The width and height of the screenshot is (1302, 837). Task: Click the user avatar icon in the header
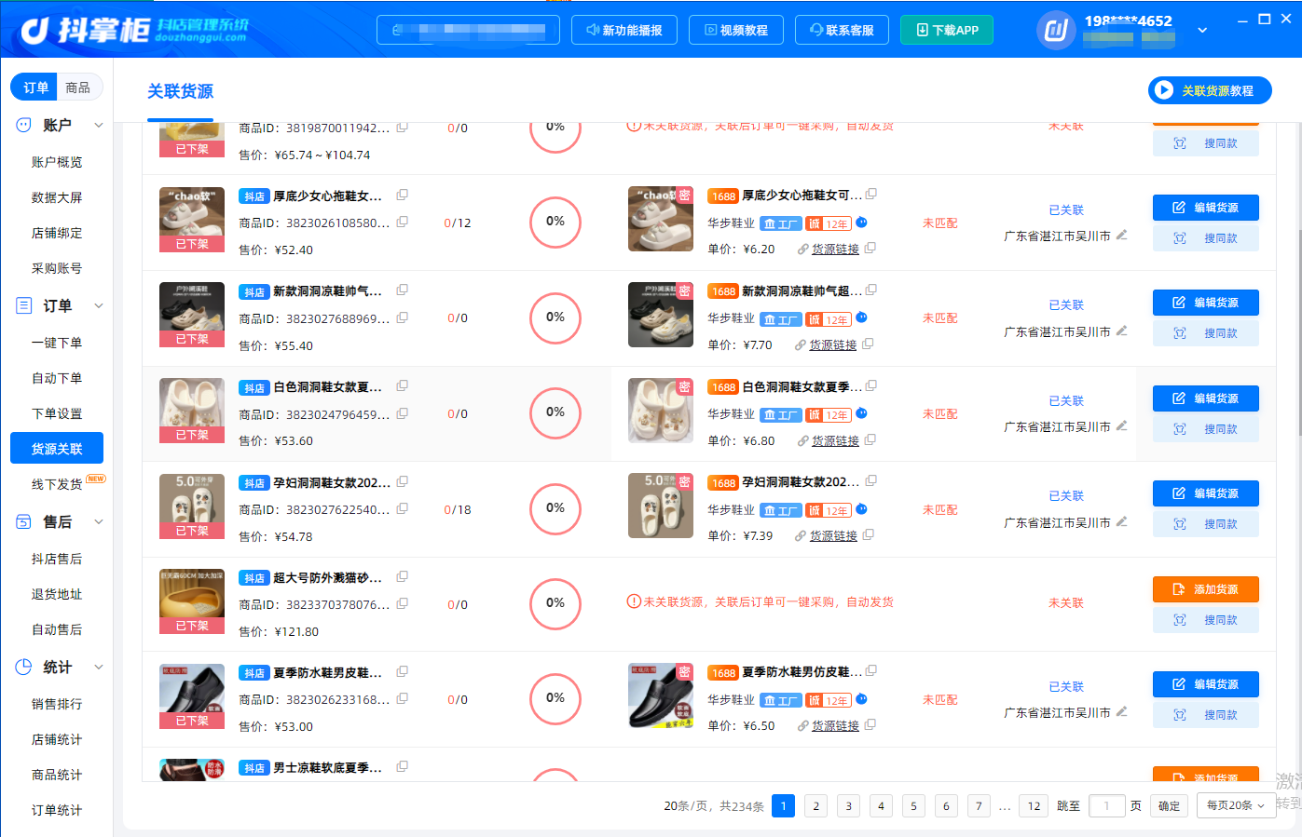click(1056, 31)
